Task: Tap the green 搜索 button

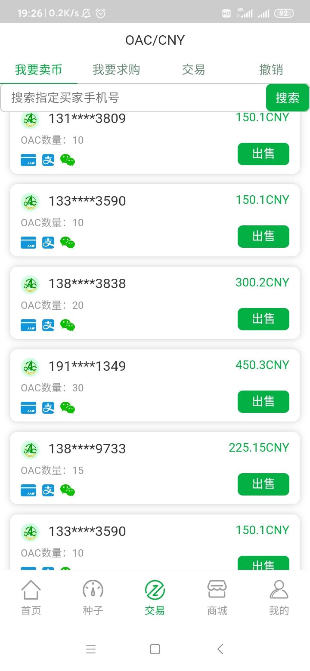Action: pyautogui.click(x=288, y=98)
